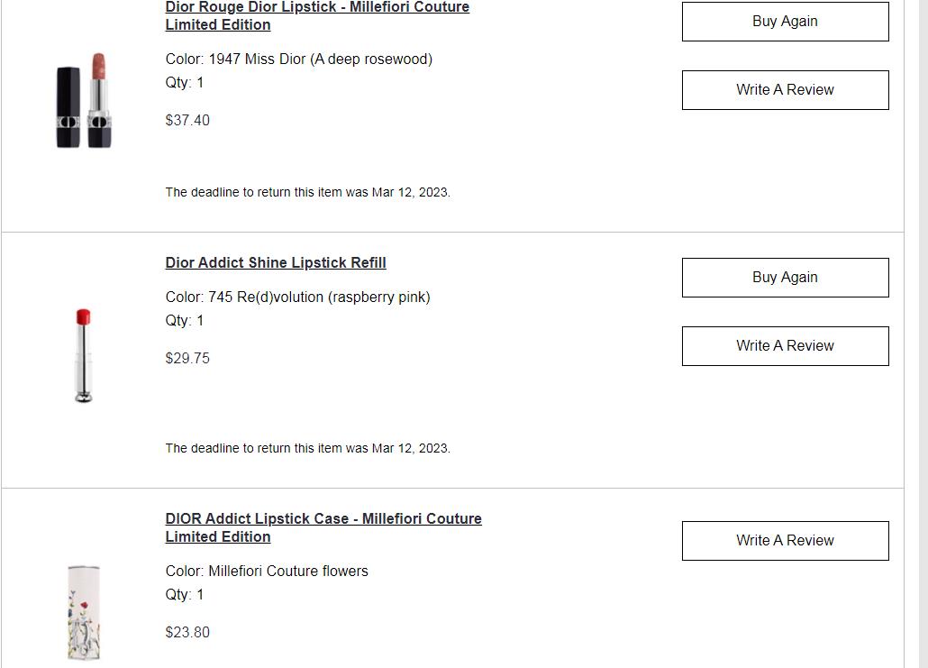Select the $23.80 price text
The height and width of the screenshot is (668, 928).
[x=187, y=633]
